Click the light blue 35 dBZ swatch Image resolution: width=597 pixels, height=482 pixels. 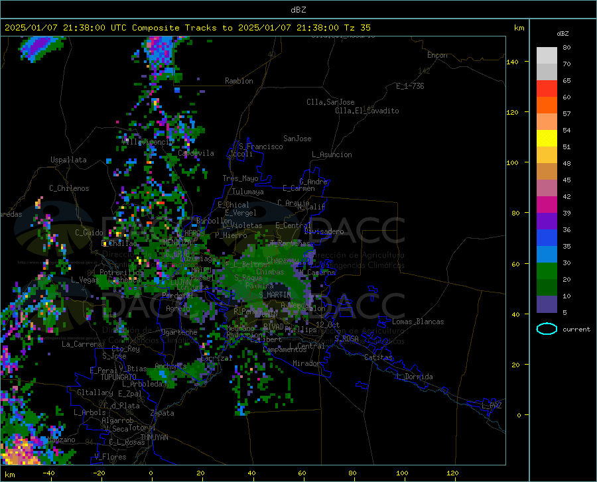547,254
